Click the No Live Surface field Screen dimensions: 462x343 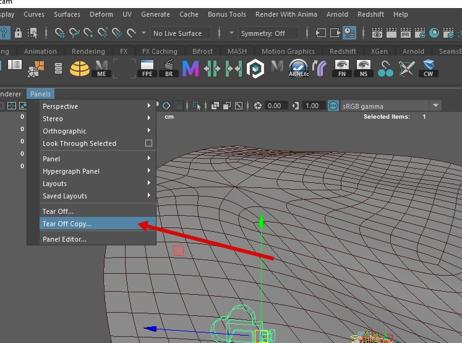(x=180, y=33)
